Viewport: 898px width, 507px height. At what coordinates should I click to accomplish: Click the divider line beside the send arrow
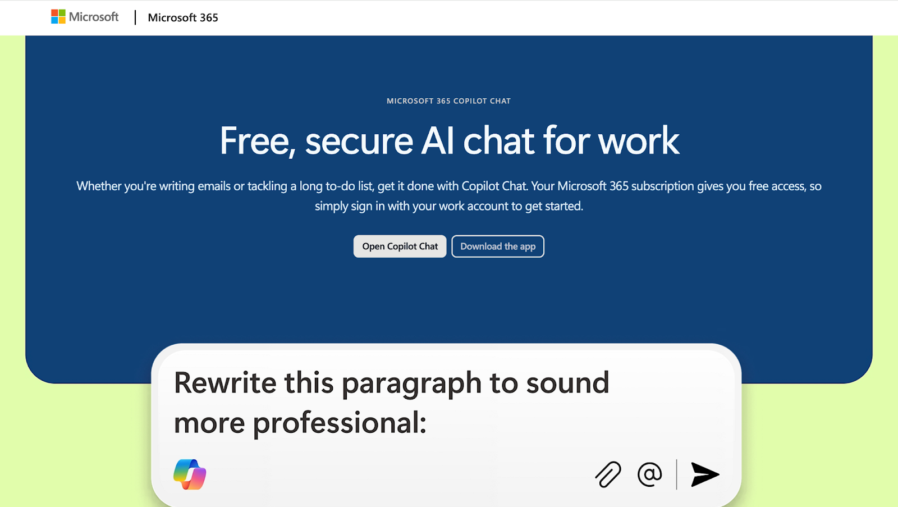(677, 474)
